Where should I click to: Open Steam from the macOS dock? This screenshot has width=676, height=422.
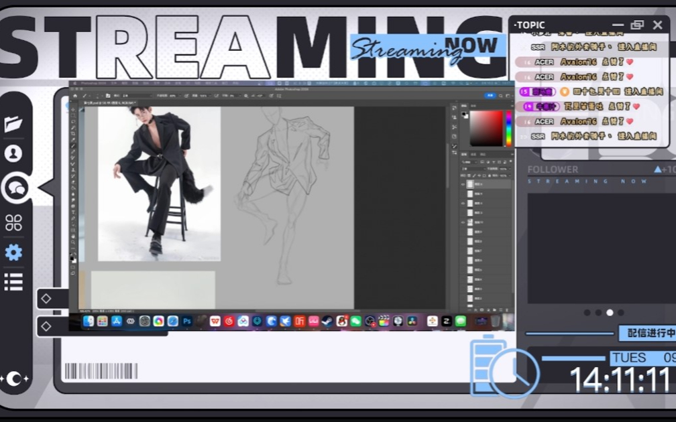coord(328,322)
